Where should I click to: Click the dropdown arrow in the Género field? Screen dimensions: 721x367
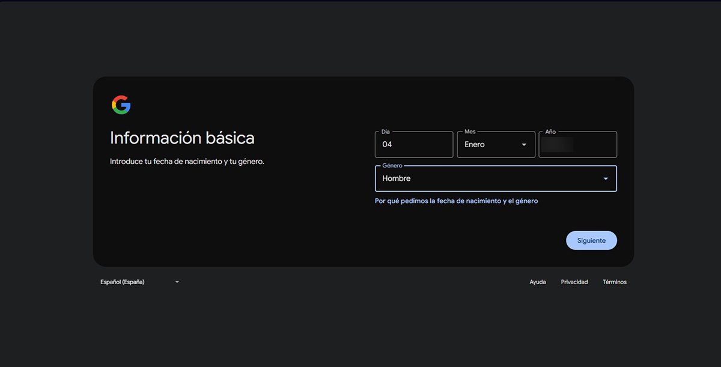pyautogui.click(x=606, y=178)
